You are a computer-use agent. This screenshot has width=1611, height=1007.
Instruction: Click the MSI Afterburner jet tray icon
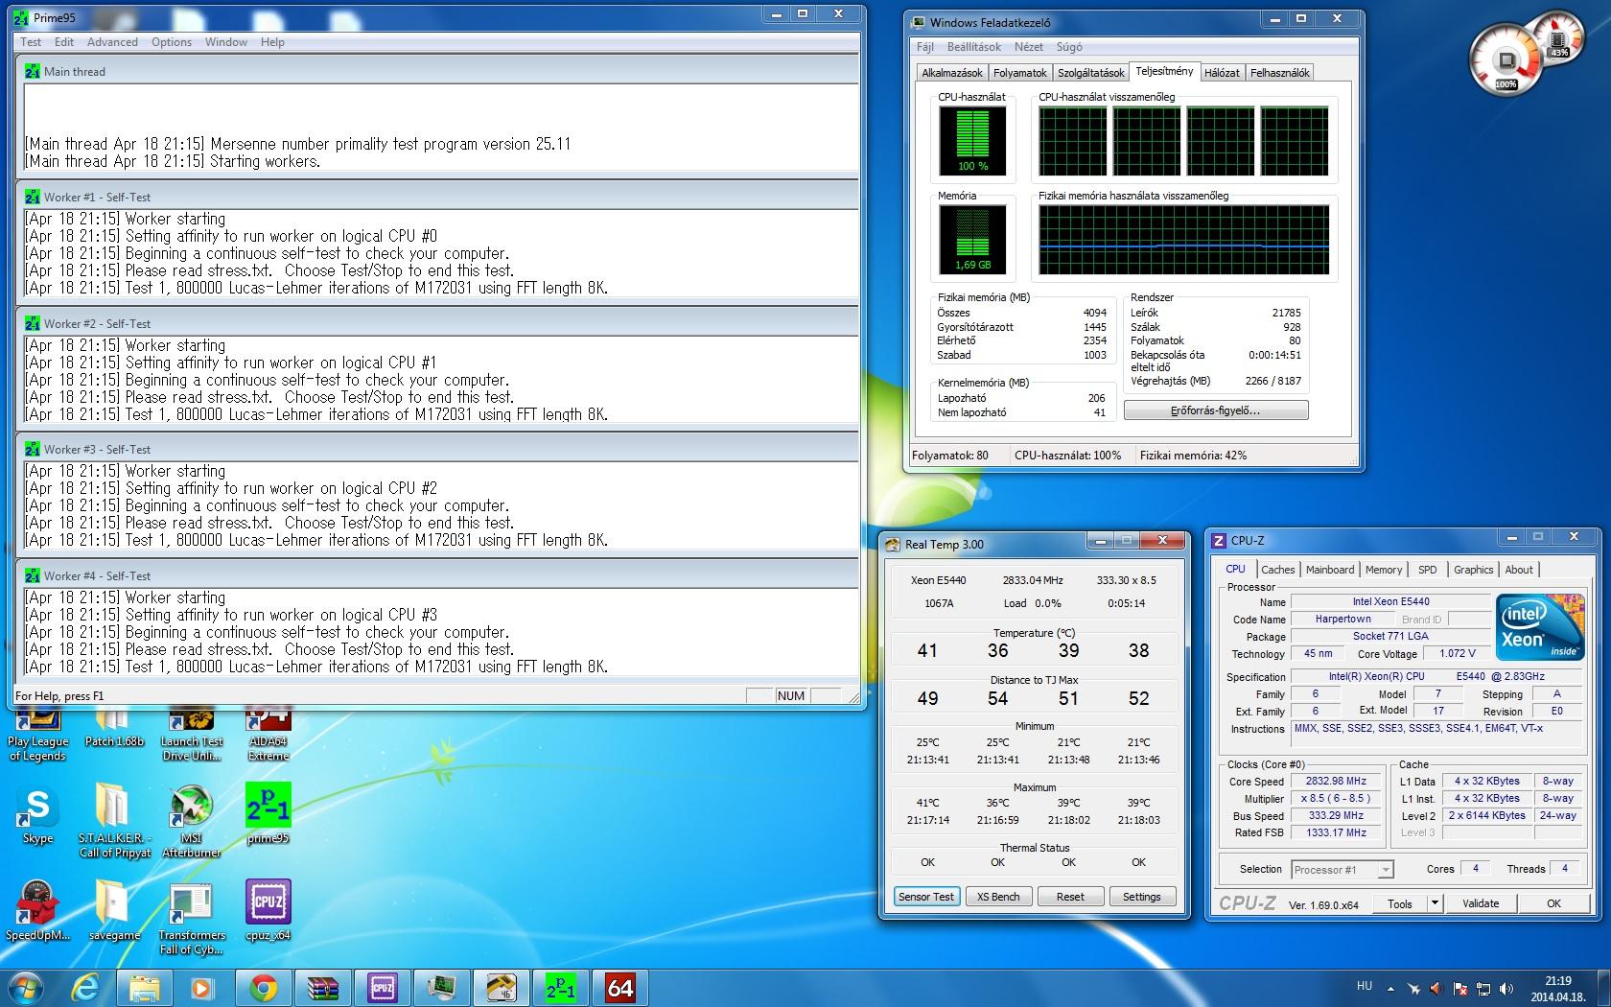[x=1413, y=989]
